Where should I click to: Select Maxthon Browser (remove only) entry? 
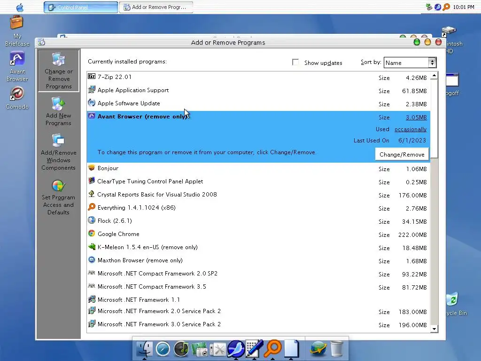click(258, 261)
